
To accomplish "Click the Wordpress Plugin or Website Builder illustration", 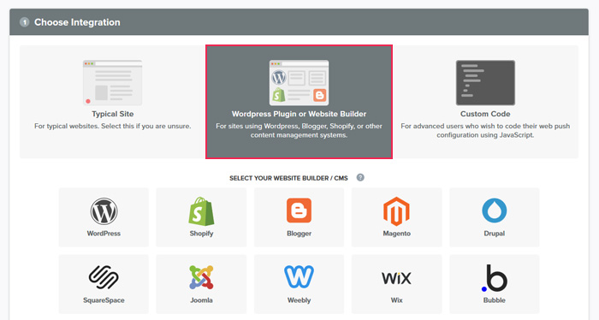I will 299,82.
